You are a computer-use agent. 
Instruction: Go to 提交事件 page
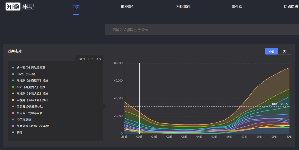(128, 7)
